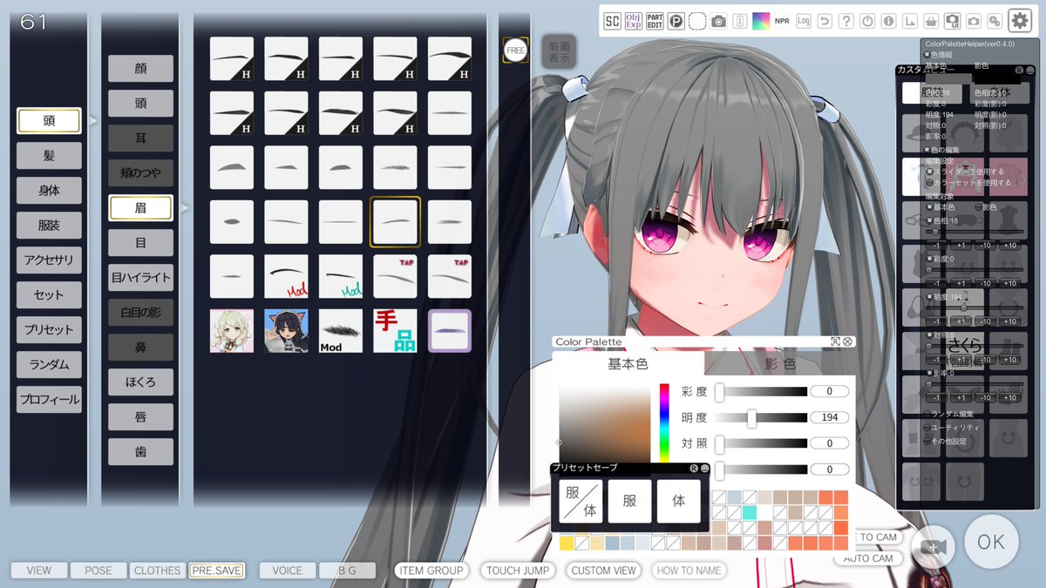
Task: Open the 眉 category in the parts menu
Action: [x=140, y=207]
